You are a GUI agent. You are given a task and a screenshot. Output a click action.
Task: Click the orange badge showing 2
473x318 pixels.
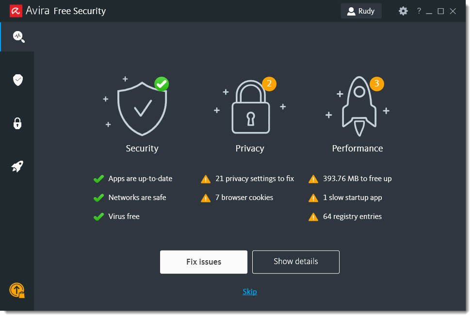click(x=269, y=84)
